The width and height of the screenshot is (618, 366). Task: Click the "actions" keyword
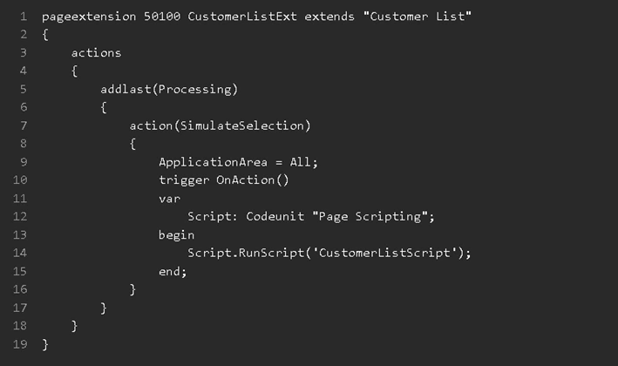[96, 53]
